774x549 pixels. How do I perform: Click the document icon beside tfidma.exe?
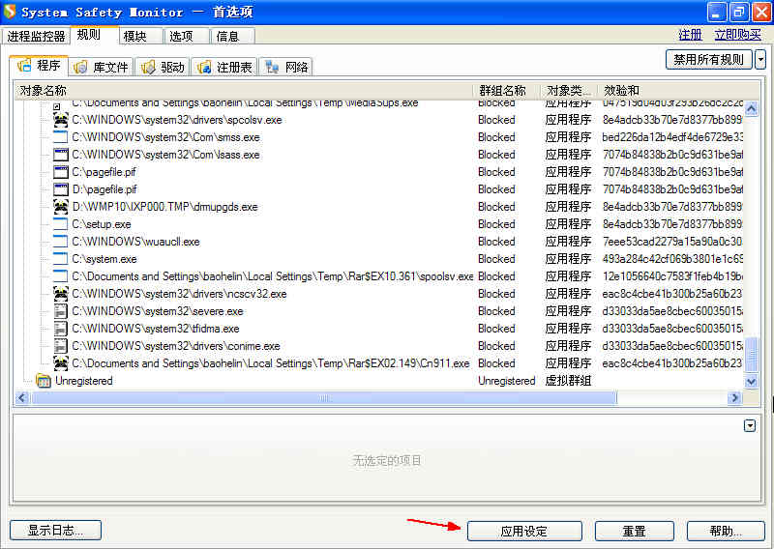60,329
